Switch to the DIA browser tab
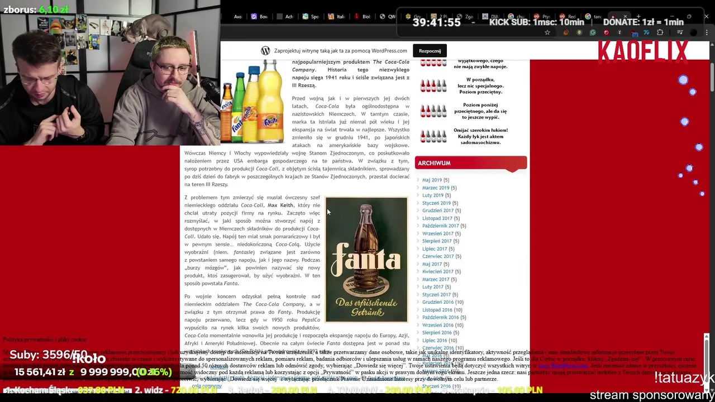The image size is (715, 402). (490, 17)
